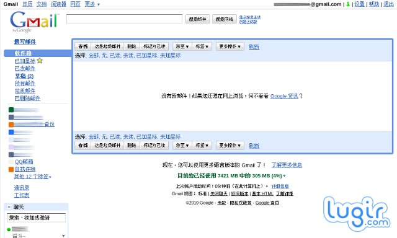The width and height of the screenshot is (397, 238).
Task: Click 删除 in the lower toolbar
Action: coord(132,145)
